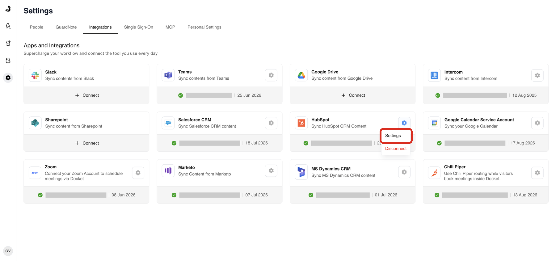Connect the Sharepoint integration
The image size is (556, 261).
(86, 143)
